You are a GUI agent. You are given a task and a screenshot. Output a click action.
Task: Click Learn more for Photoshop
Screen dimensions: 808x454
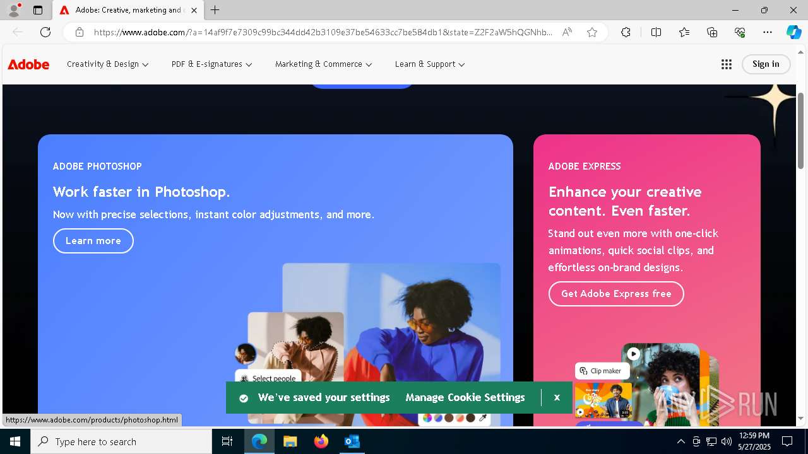click(93, 241)
